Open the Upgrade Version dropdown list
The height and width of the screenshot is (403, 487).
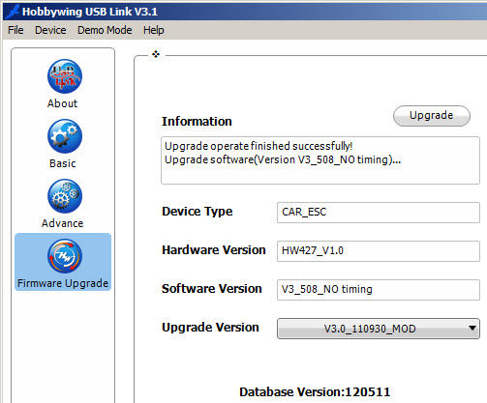click(x=379, y=329)
